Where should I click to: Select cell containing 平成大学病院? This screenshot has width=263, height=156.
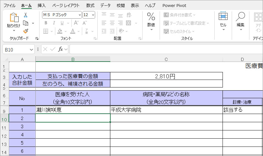point(166,110)
